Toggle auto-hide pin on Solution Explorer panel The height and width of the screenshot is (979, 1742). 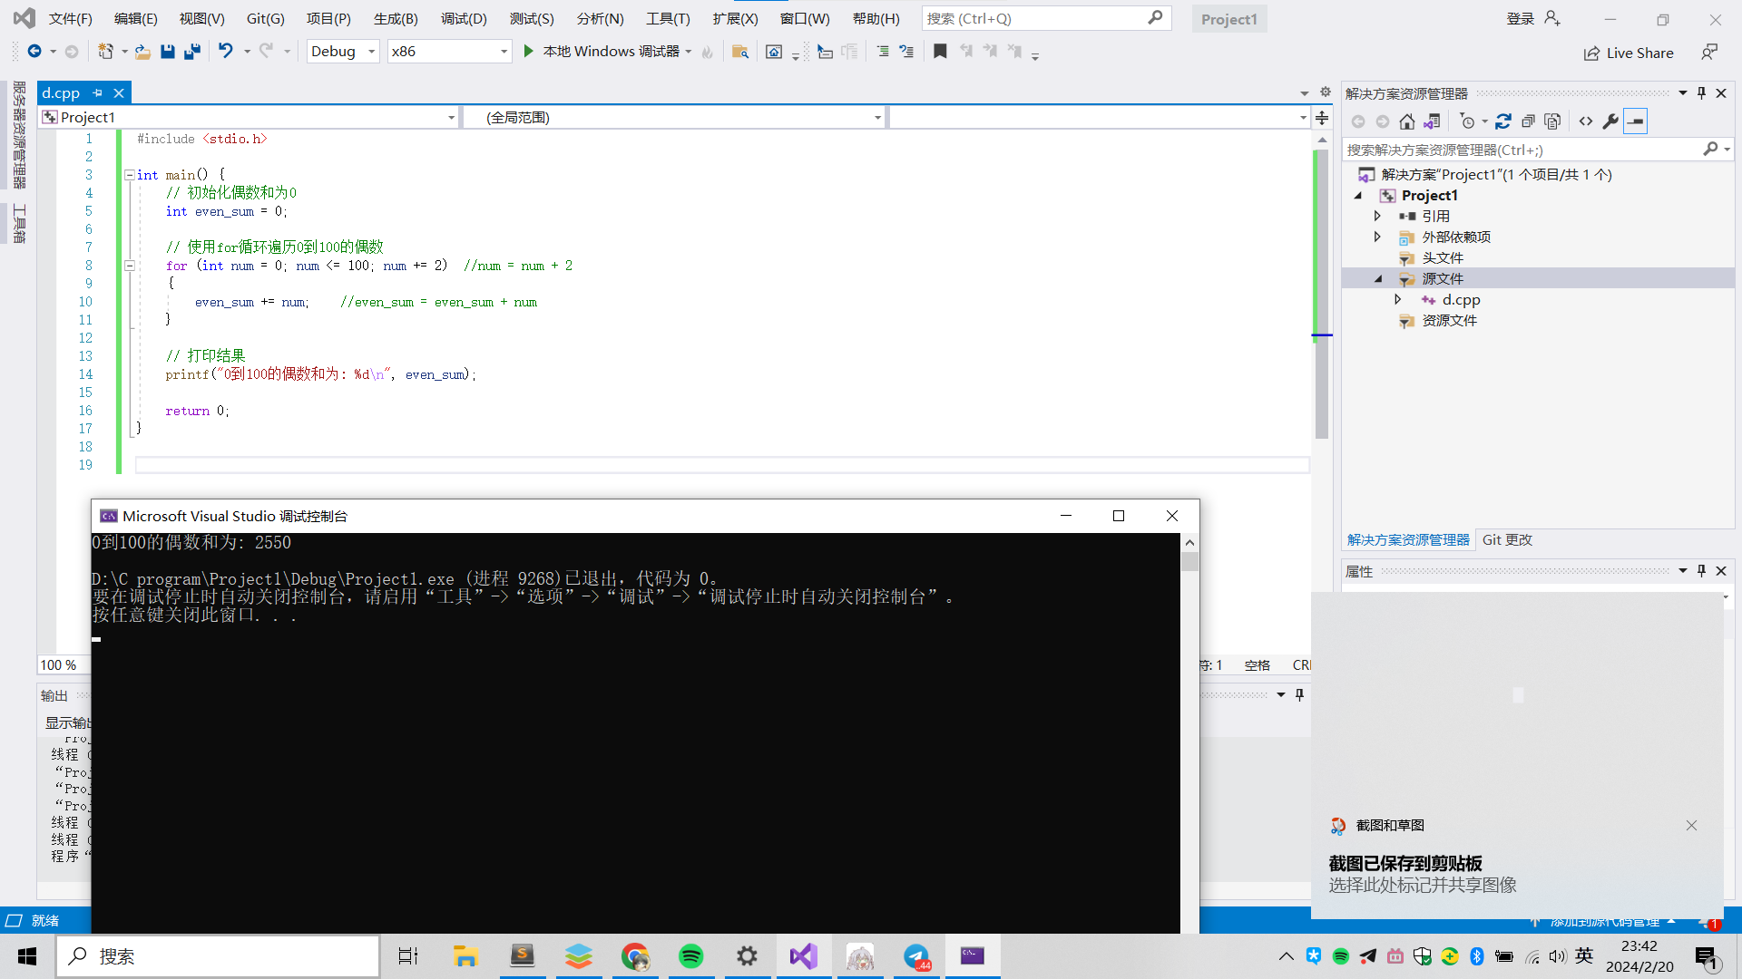(1701, 93)
